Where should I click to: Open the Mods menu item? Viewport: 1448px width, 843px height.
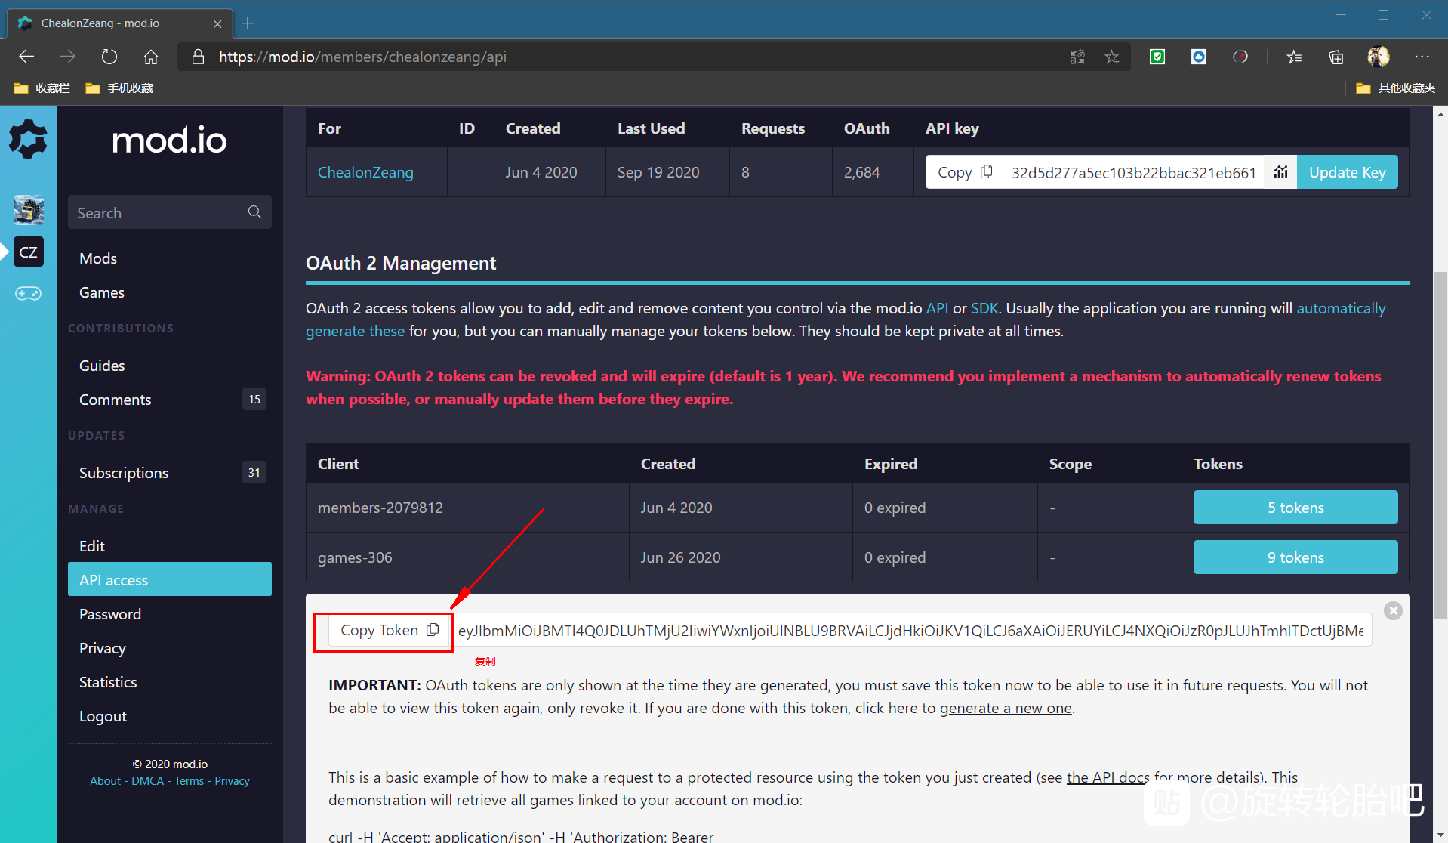point(98,258)
